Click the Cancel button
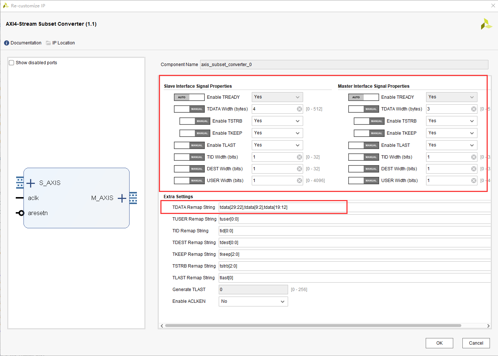498x356 pixels. 476,343
